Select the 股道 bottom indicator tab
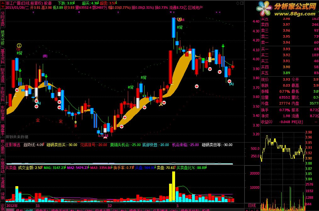This screenshot has height=211, width=319. point(206,210)
